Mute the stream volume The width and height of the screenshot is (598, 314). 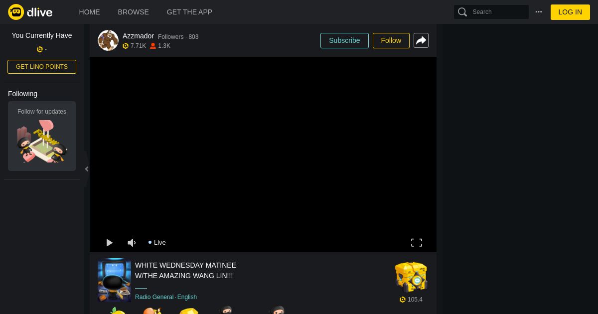(132, 243)
